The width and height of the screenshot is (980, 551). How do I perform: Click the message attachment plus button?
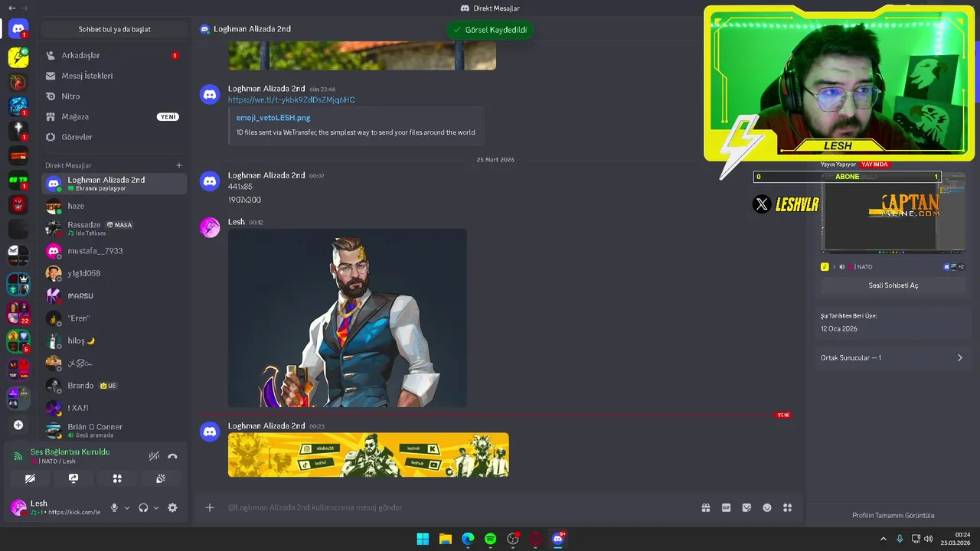coord(210,507)
